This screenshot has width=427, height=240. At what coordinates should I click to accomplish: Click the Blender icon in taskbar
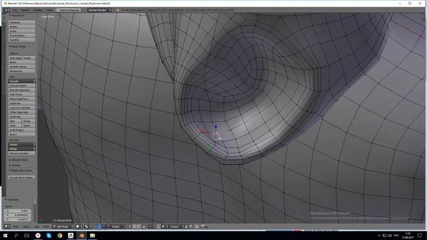[x=81, y=235]
